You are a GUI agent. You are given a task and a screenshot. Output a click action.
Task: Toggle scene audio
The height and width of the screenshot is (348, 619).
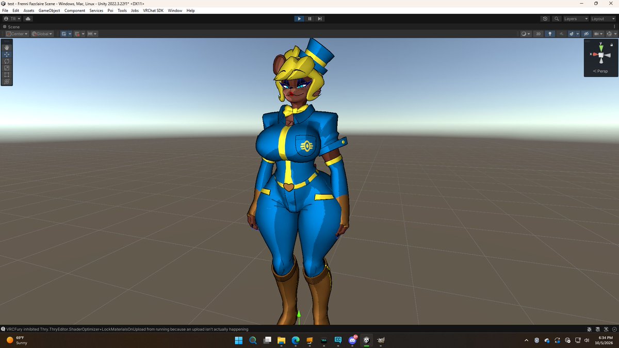(x=561, y=34)
